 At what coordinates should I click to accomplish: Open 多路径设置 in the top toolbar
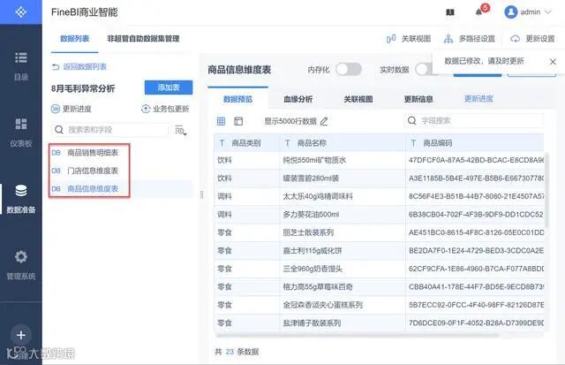click(470, 39)
